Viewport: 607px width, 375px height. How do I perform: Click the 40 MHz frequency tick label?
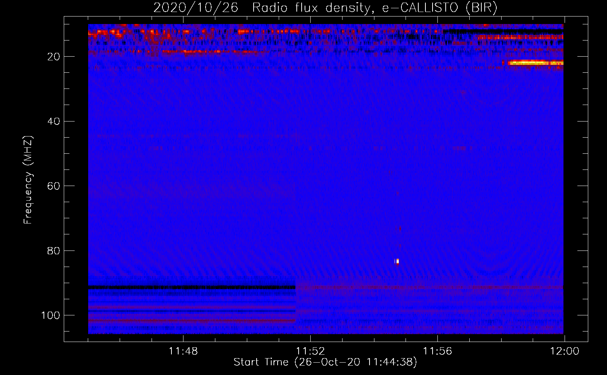click(x=54, y=121)
